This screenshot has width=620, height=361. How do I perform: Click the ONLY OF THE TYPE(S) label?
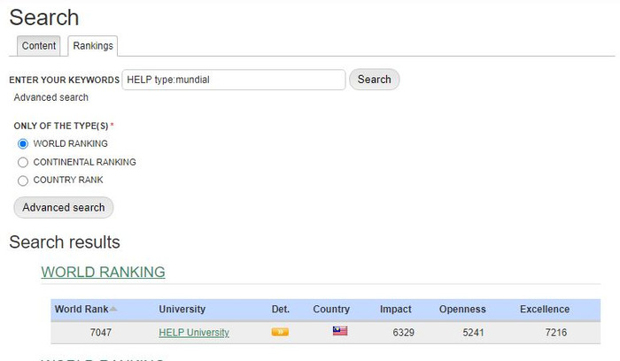pos(61,126)
